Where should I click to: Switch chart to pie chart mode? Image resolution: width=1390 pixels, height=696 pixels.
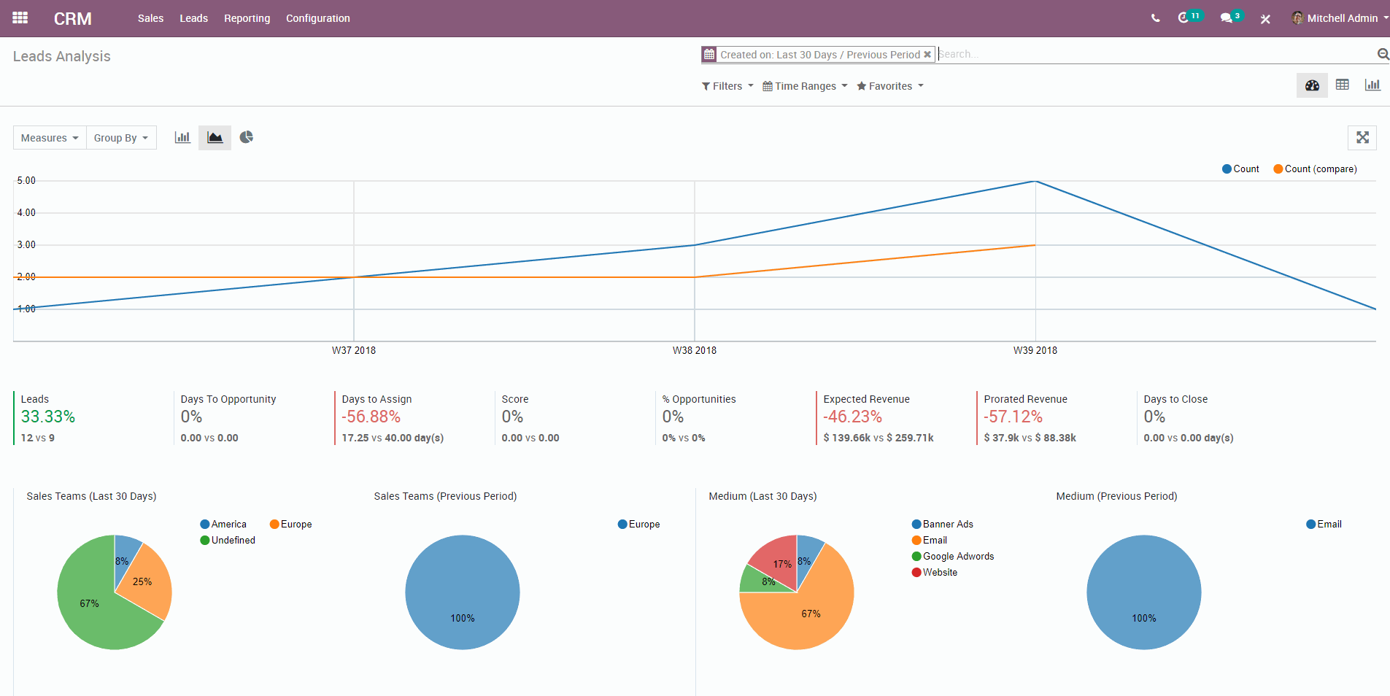pyautogui.click(x=247, y=137)
